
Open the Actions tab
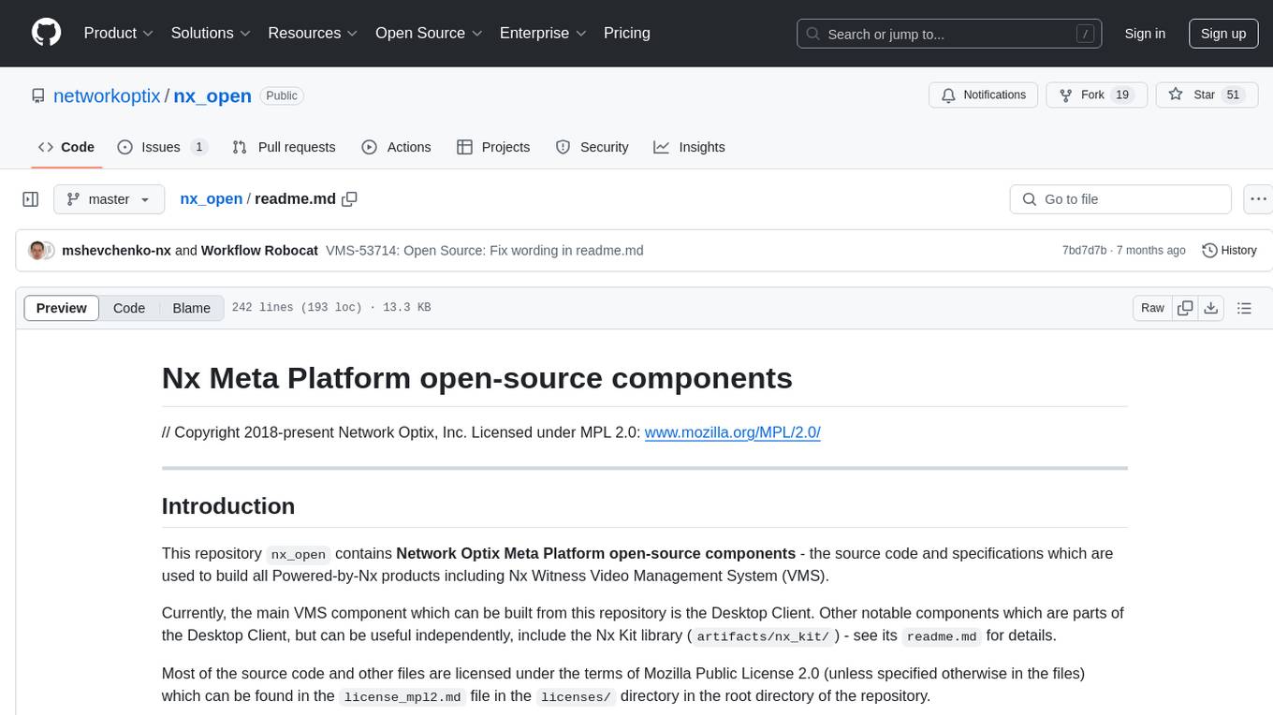click(396, 147)
